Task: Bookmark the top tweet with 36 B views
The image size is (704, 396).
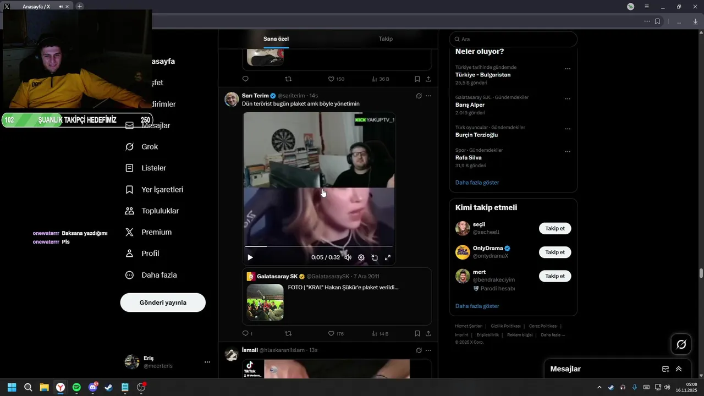Action: 417,79
